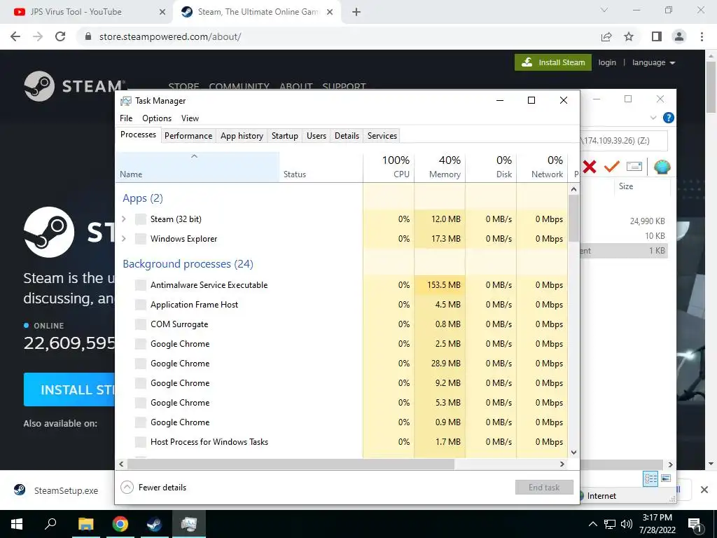This screenshot has height=538, width=717.
Task: Click the End task button
Action: click(x=544, y=488)
